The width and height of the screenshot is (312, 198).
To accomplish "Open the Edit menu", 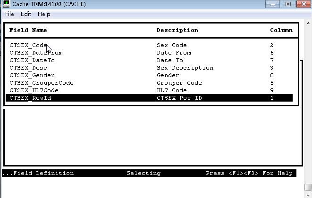I will click(26, 14).
